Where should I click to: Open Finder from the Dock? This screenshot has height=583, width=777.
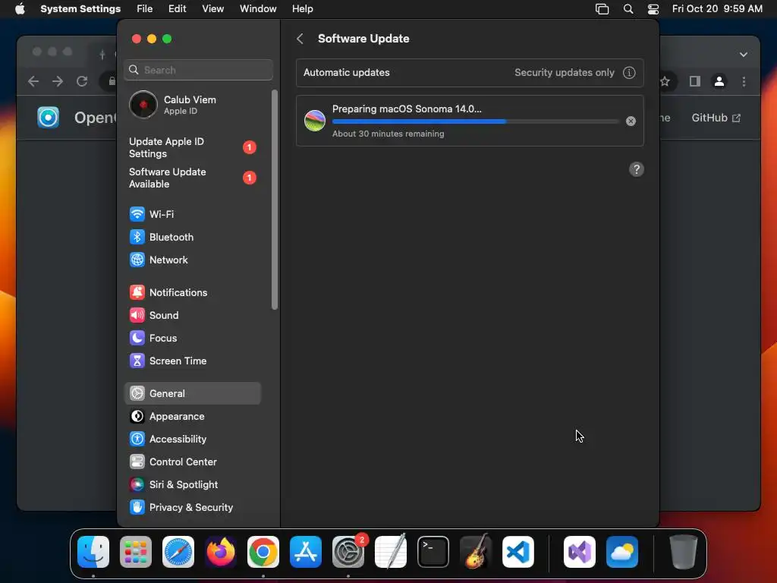point(93,552)
